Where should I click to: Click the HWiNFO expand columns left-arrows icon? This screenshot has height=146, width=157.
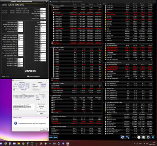point(51,137)
